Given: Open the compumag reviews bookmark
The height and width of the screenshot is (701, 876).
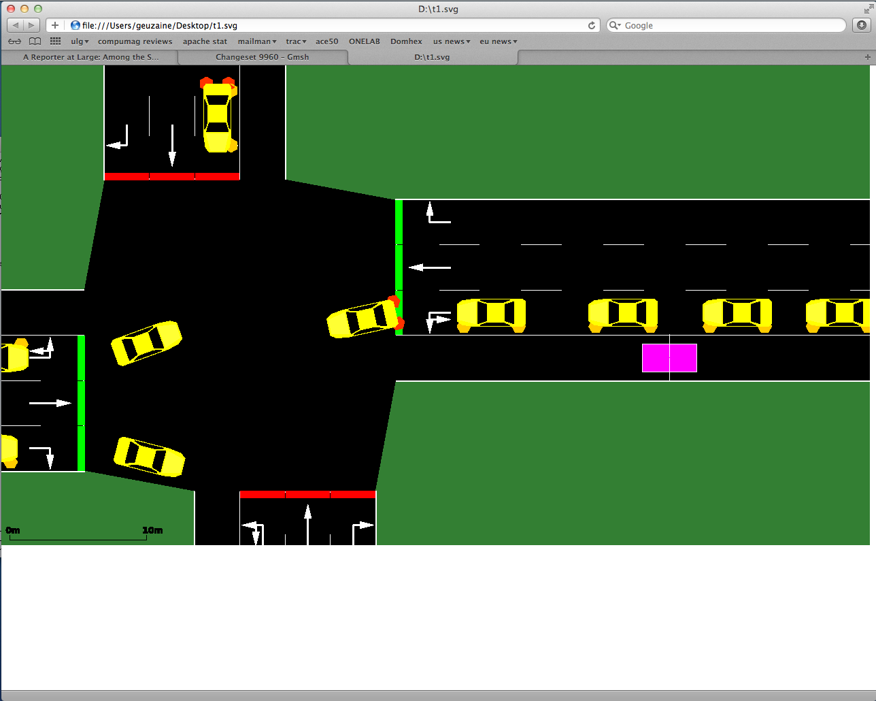Looking at the screenshot, I should click(135, 42).
